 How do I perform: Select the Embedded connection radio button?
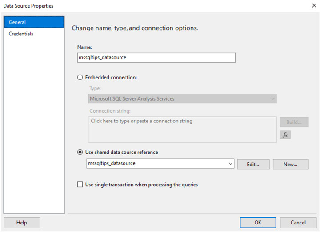pyautogui.click(x=80, y=77)
